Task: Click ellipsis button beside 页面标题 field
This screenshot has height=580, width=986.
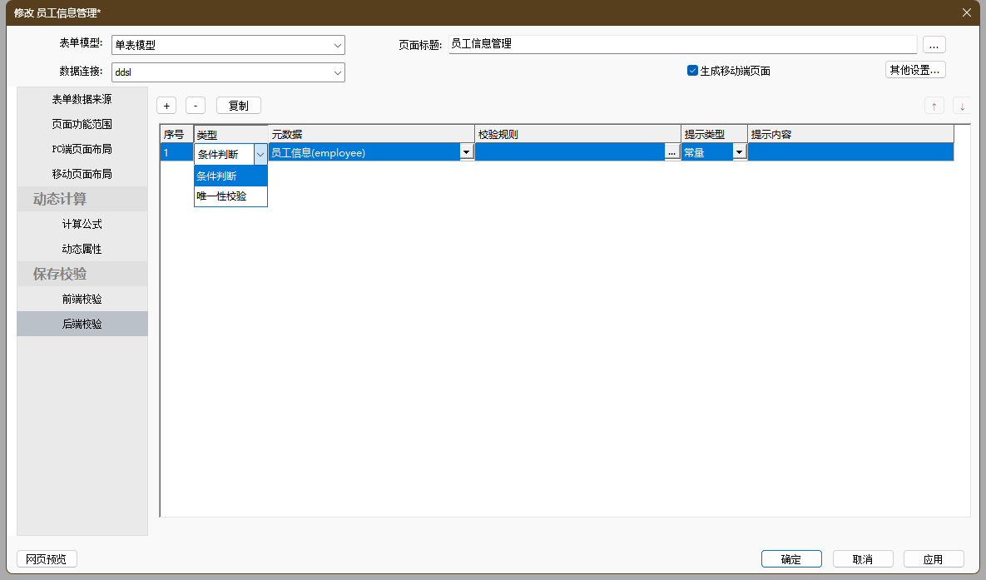Action: 934,45
